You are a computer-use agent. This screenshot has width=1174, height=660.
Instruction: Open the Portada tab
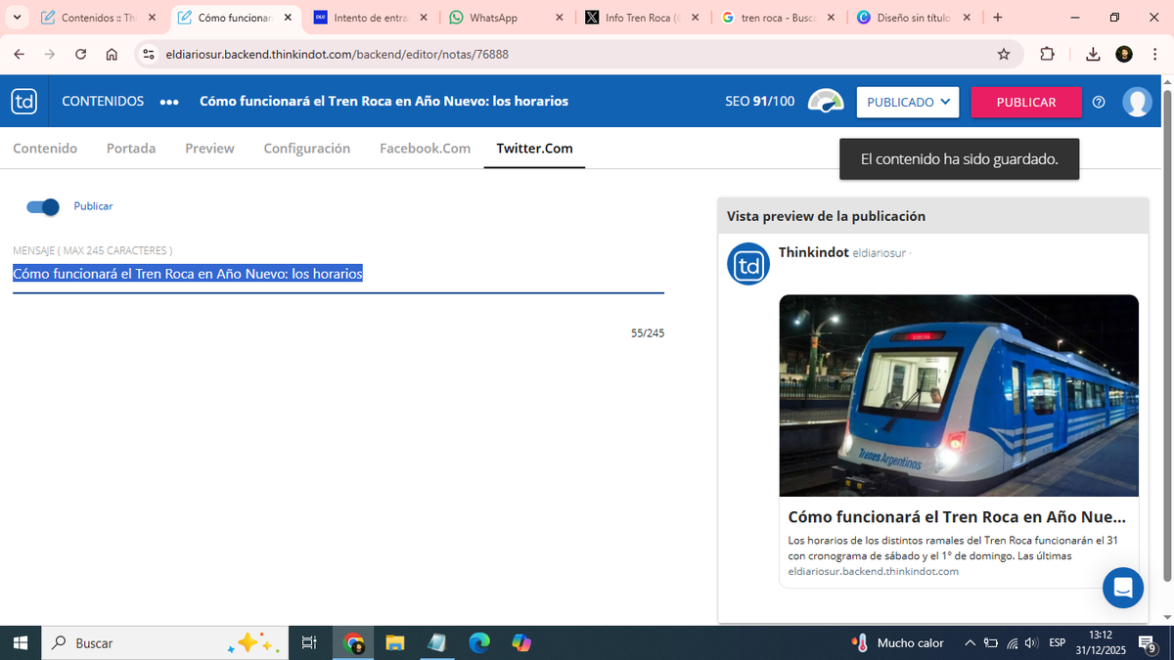pos(131,149)
